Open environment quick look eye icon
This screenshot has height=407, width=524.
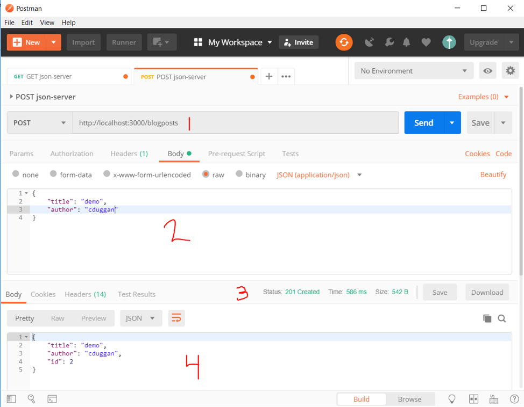tap(487, 71)
